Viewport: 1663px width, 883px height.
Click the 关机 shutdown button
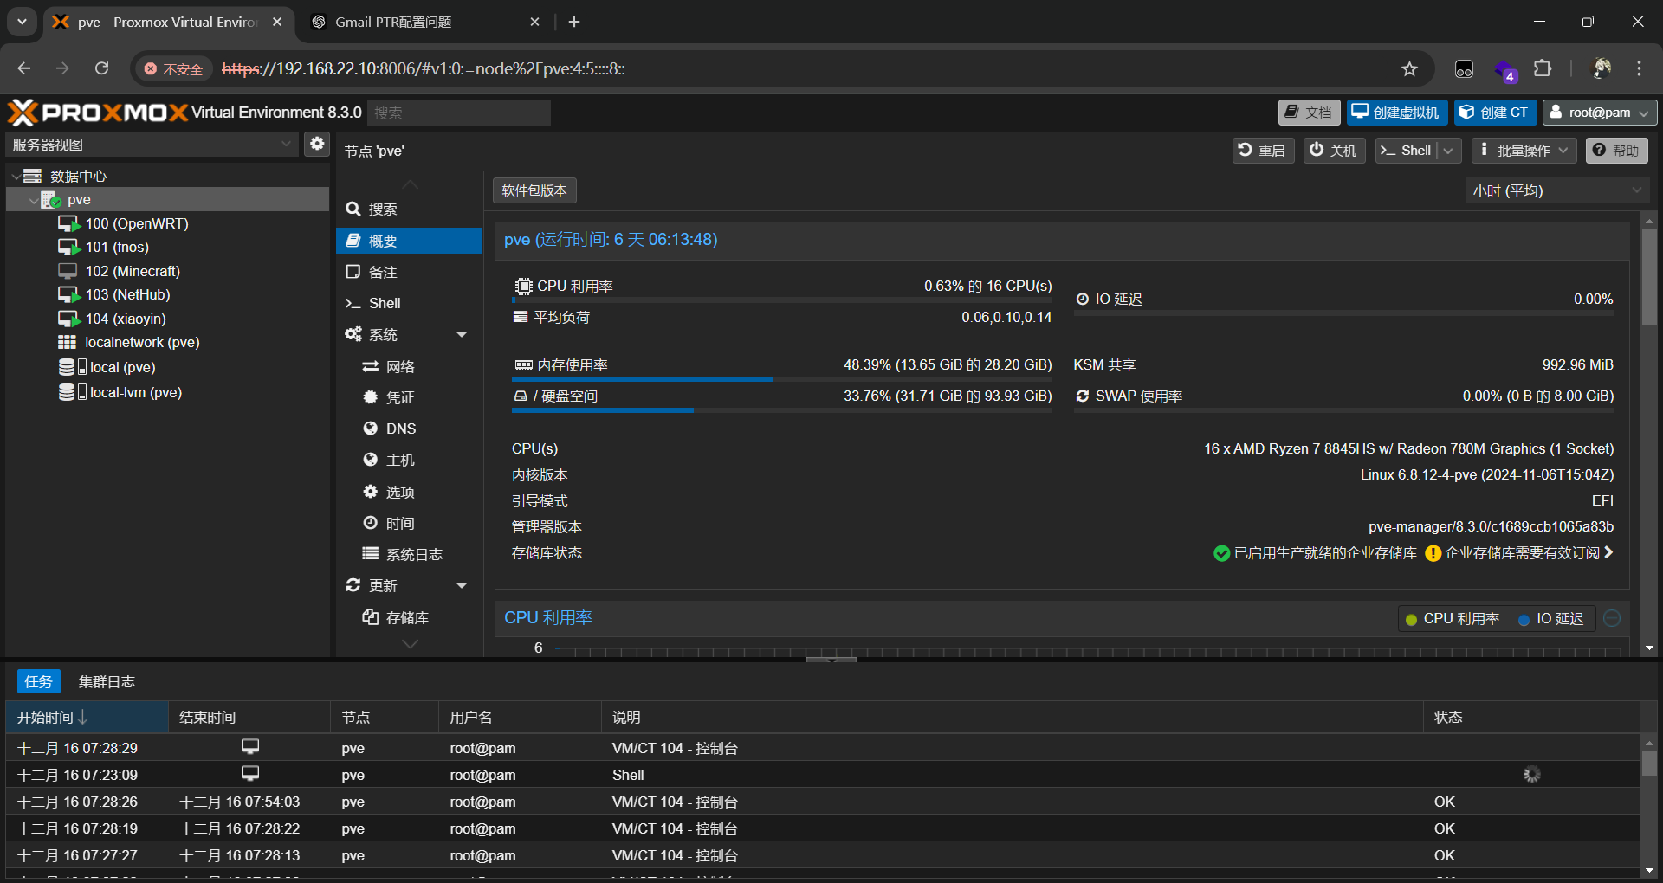tap(1334, 150)
